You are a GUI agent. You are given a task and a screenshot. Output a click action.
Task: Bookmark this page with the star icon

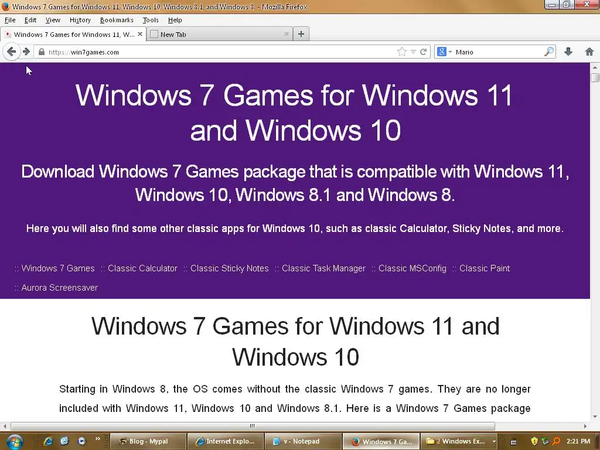coord(402,52)
